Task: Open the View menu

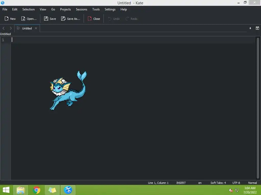Action: pos(43,9)
